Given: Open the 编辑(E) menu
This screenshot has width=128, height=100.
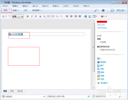Looking at the screenshot, I should [15, 6].
